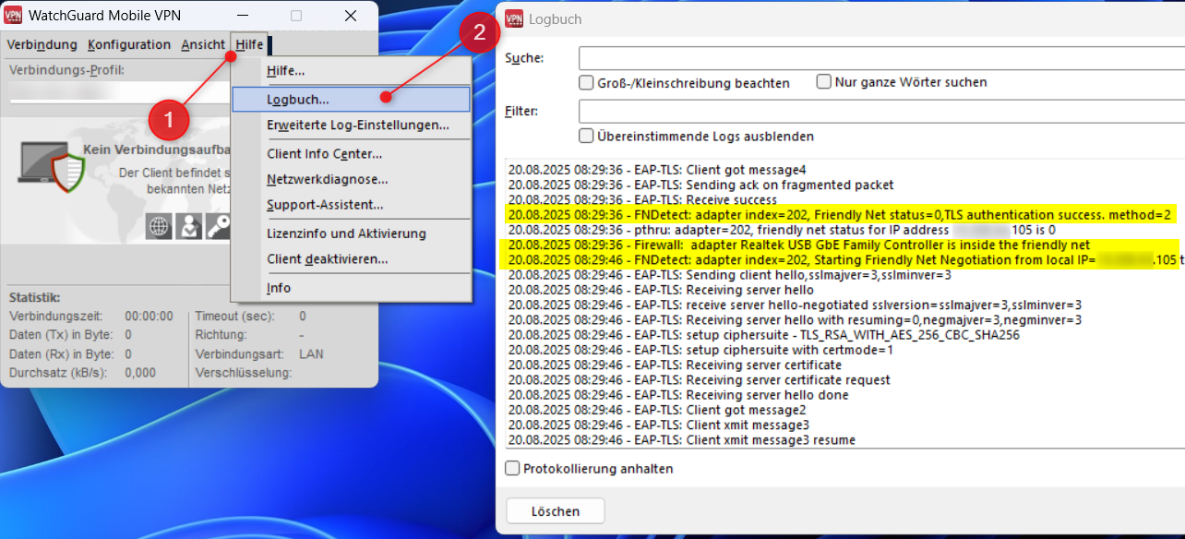Click Verbindungszeit value '00:00:00'

click(149, 316)
